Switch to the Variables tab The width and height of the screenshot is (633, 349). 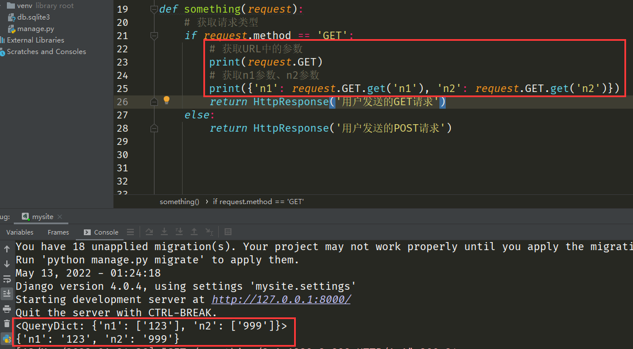pos(20,232)
